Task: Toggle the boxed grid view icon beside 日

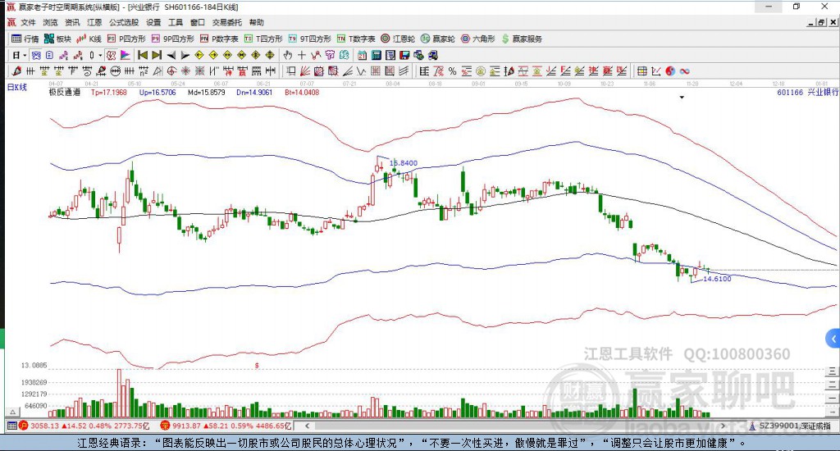Action: pos(35,55)
